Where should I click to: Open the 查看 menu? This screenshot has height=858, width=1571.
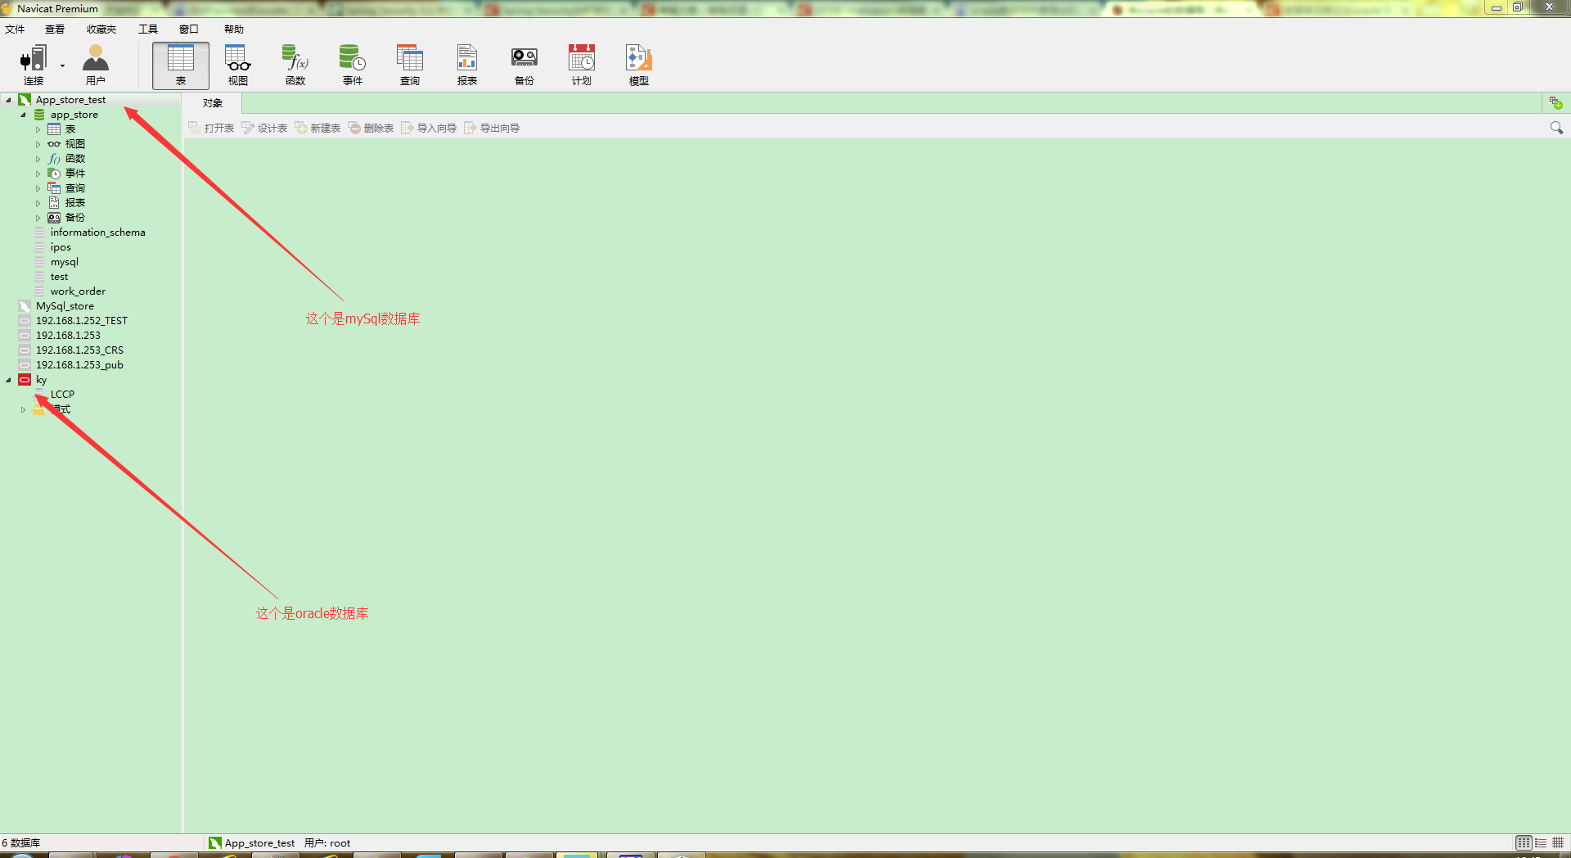click(55, 29)
